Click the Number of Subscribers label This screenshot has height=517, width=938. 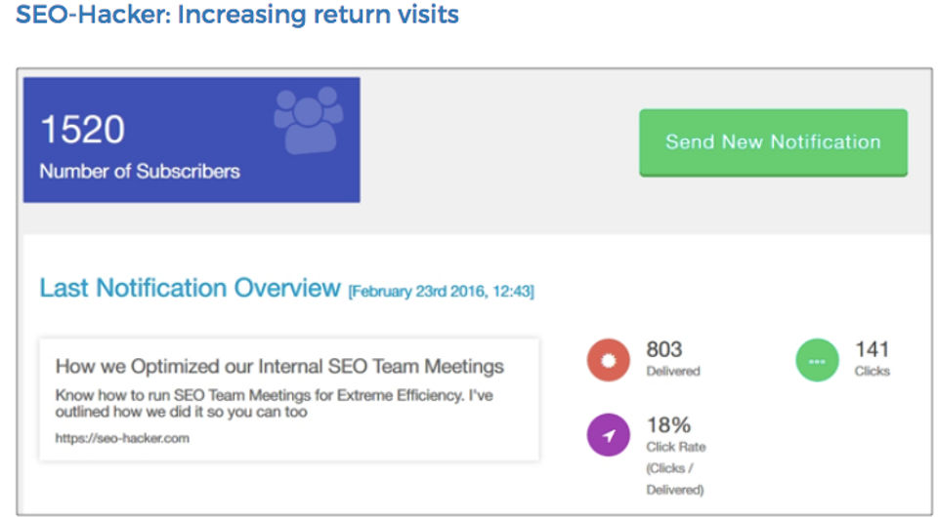140,172
